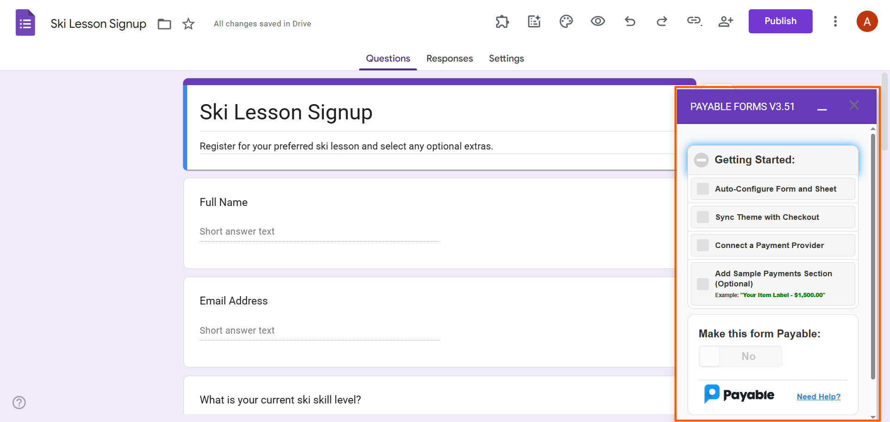Add collaborators with the person-plus icon
Viewport: 890px width, 422px height.
pos(726,21)
